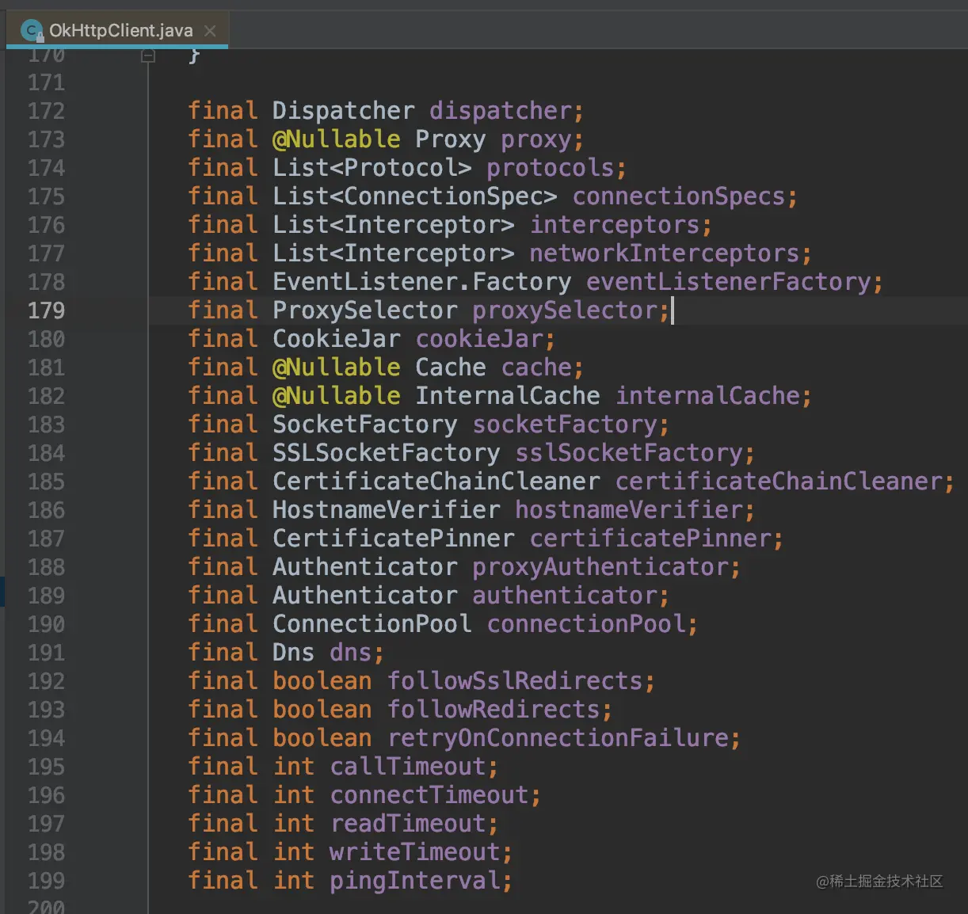Click line number 191 in gutter

46,653
